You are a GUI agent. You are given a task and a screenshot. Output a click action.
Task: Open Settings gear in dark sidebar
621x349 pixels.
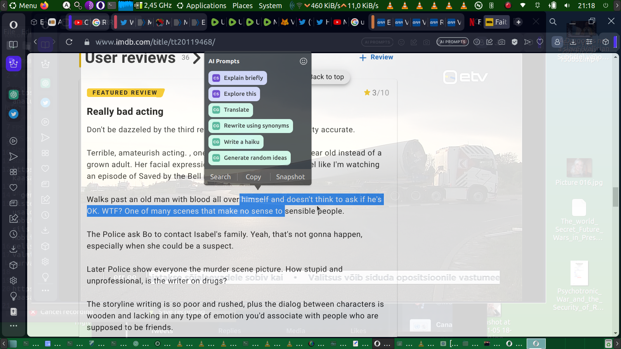[x=13, y=280]
